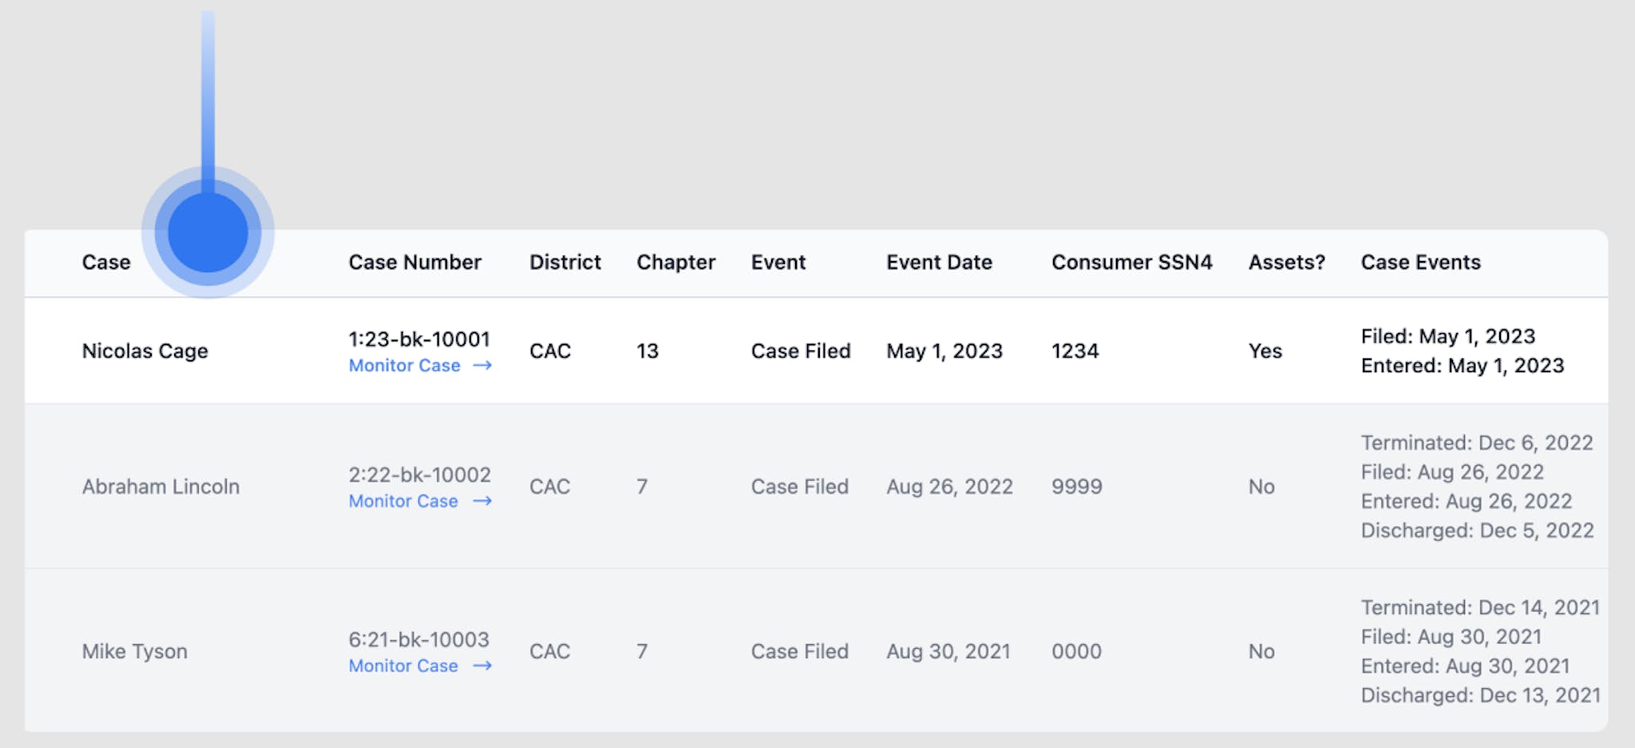Open Monitor Case link for case 2:22-bk-10002
The height and width of the screenshot is (748, 1635).
click(403, 501)
